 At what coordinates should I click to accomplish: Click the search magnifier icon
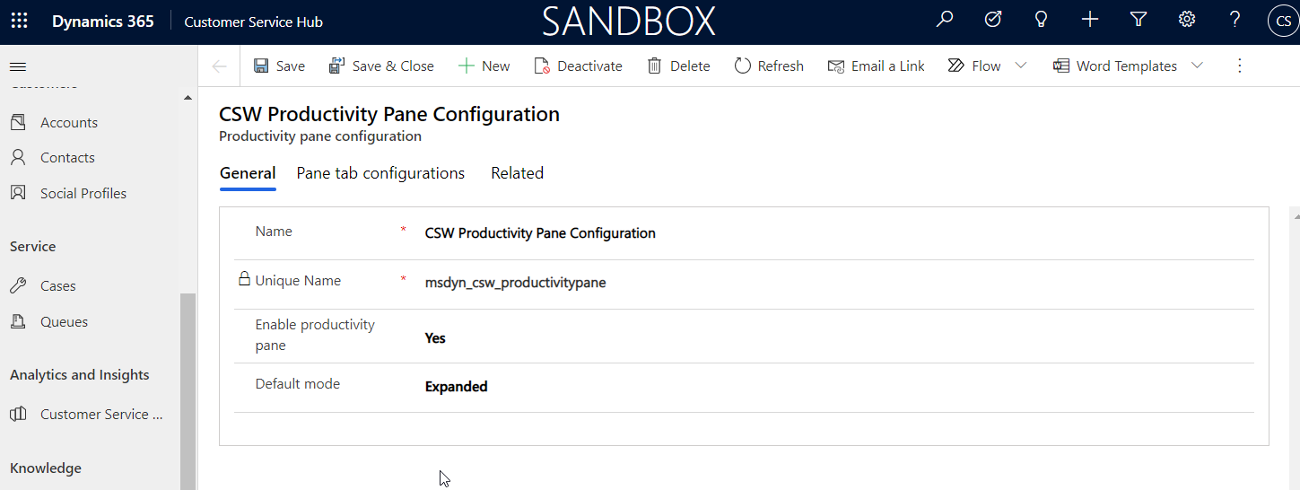[945, 19]
